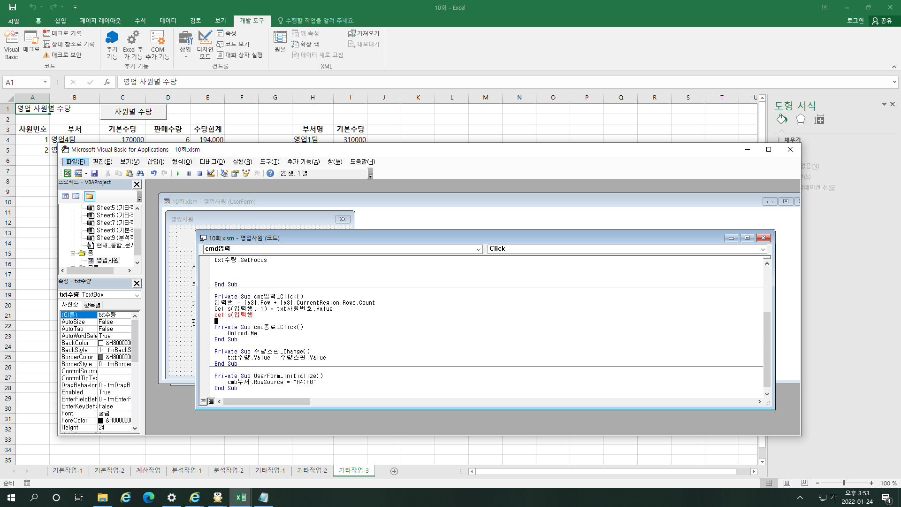Click the Toggle Folders button in project pane
The width and height of the screenshot is (901, 507).
point(89,196)
